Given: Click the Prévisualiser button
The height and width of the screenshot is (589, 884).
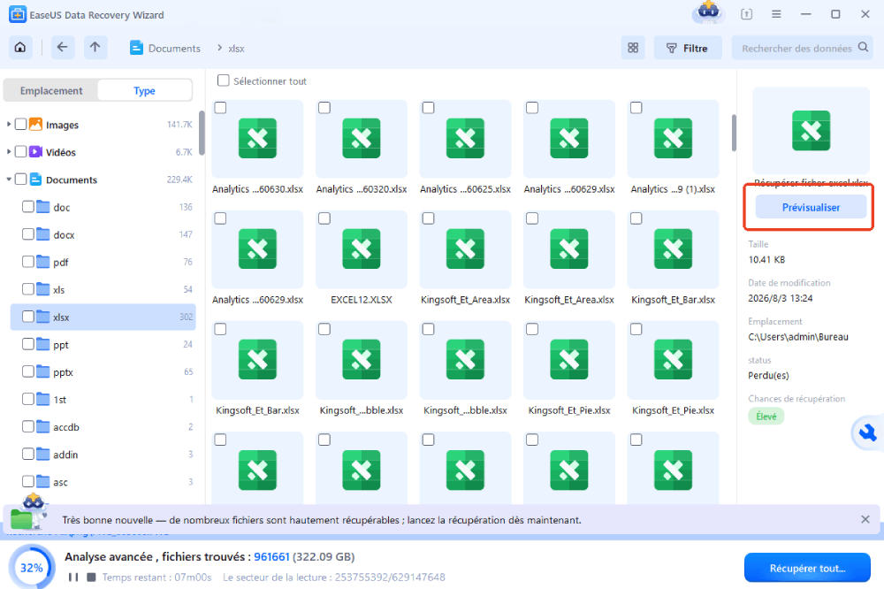Looking at the screenshot, I should (811, 207).
